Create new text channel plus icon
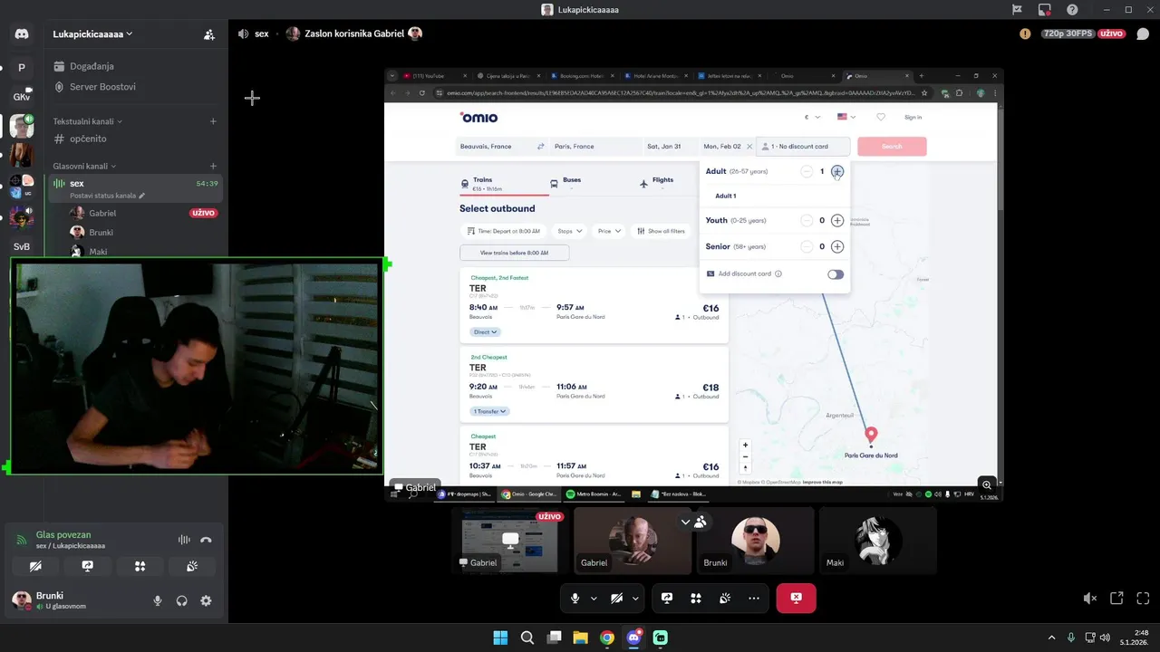 (213, 121)
